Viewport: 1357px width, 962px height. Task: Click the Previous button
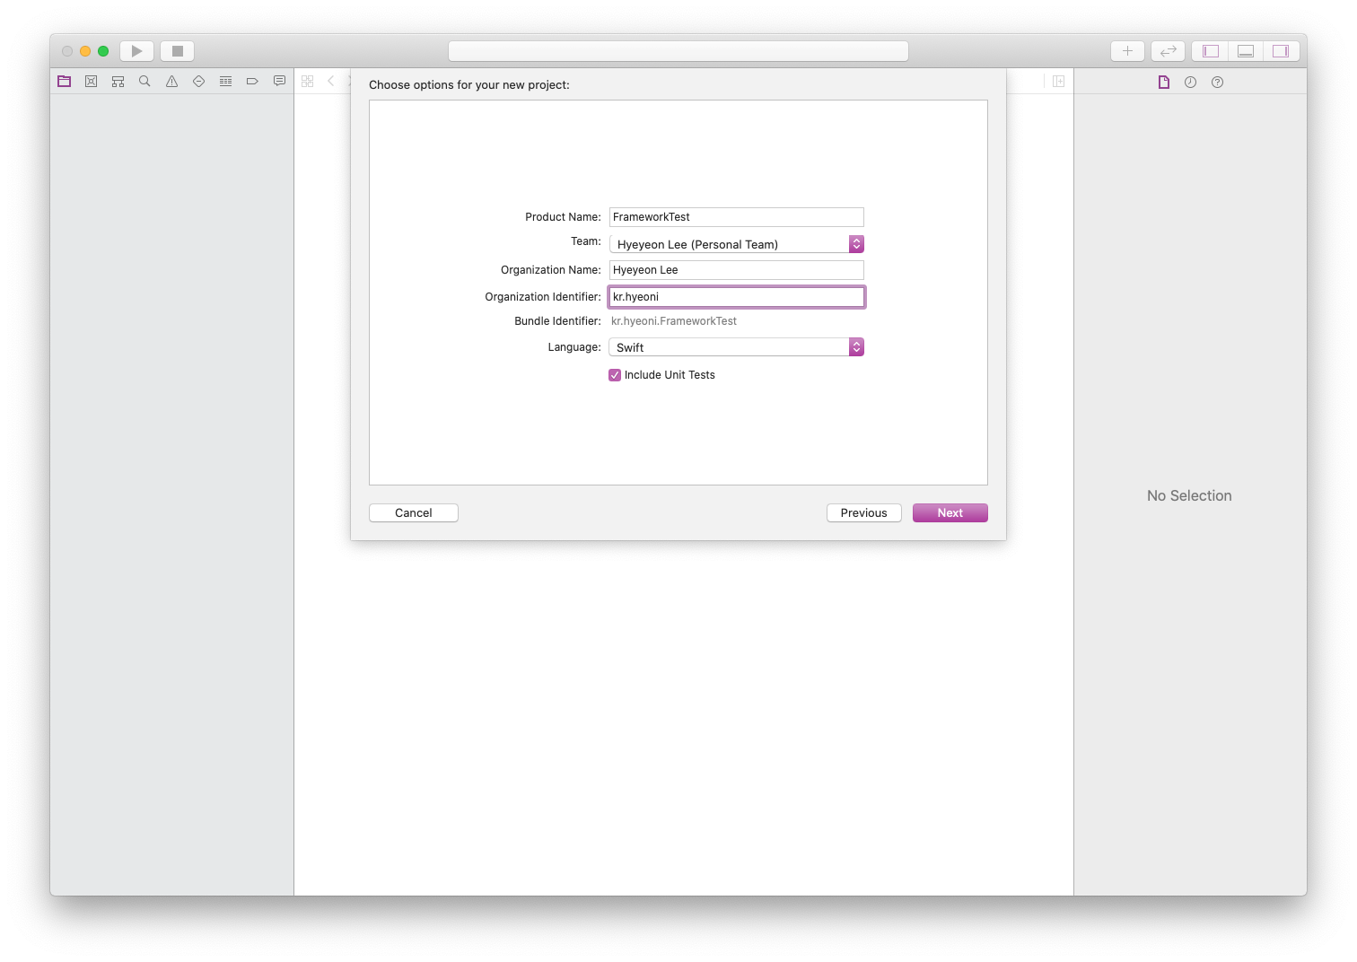click(864, 513)
